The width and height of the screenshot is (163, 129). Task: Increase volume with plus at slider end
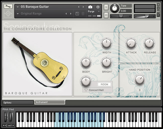click(154, 16)
